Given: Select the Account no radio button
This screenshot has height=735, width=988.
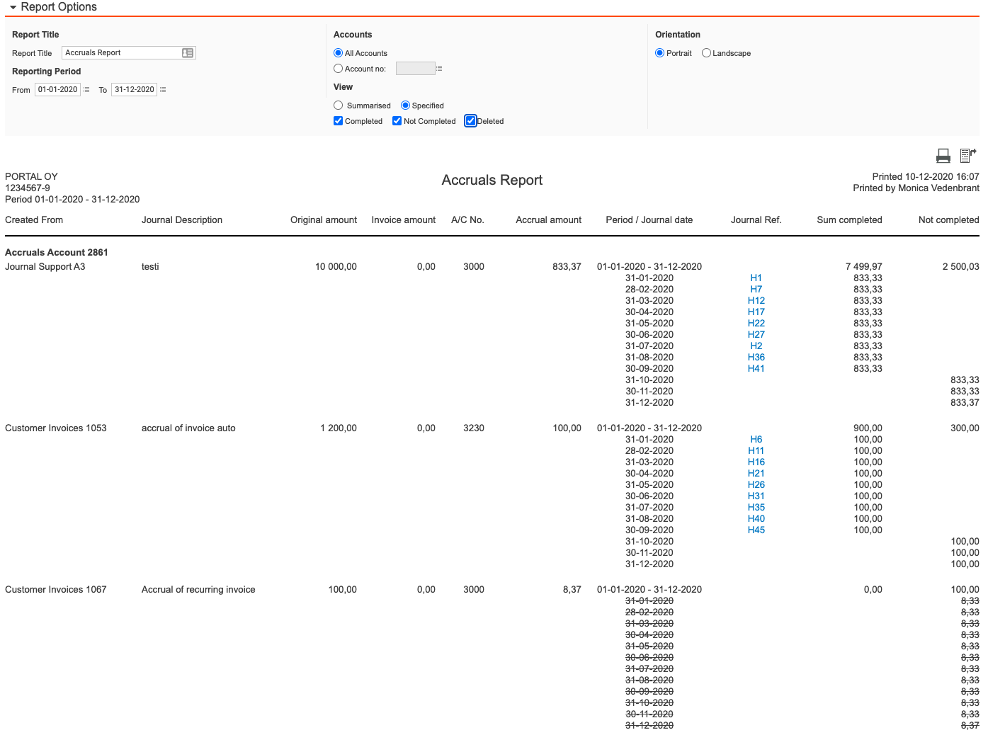Looking at the screenshot, I should pyautogui.click(x=338, y=69).
